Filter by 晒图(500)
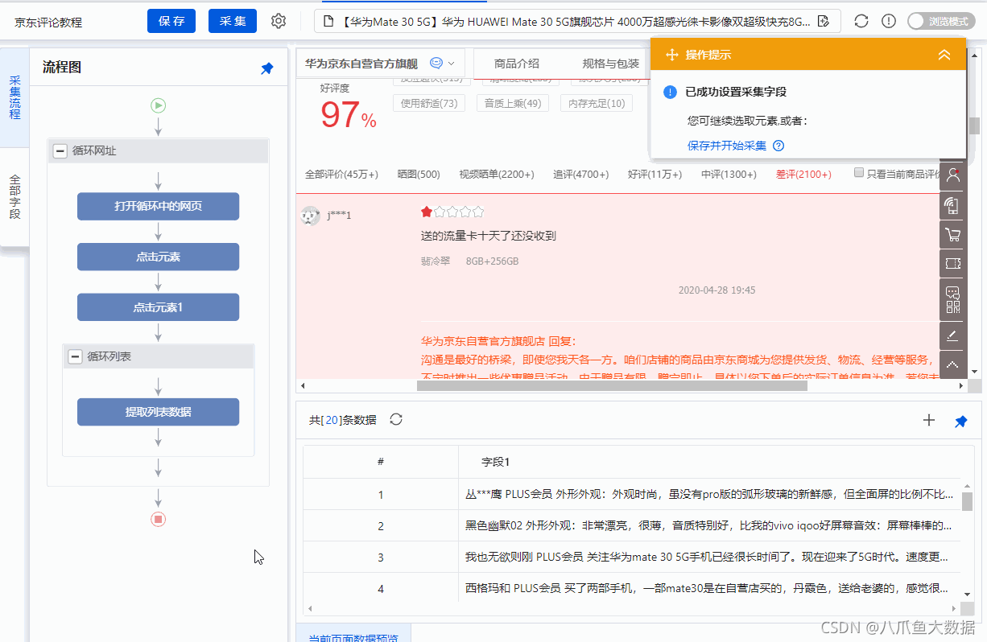The width and height of the screenshot is (987, 642). coord(419,175)
